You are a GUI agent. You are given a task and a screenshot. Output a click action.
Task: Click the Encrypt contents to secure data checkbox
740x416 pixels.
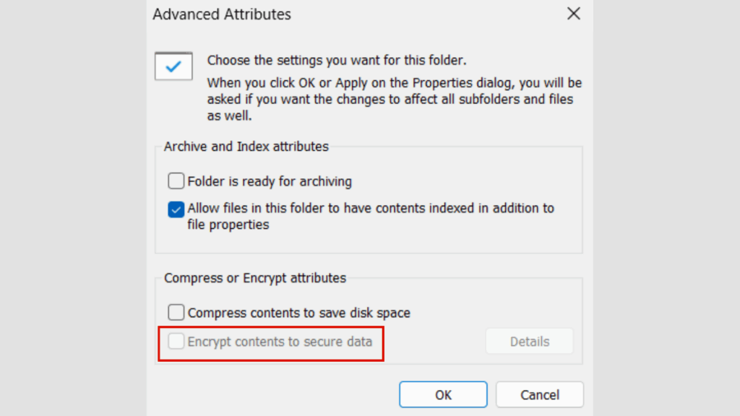click(x=176, y=341)
